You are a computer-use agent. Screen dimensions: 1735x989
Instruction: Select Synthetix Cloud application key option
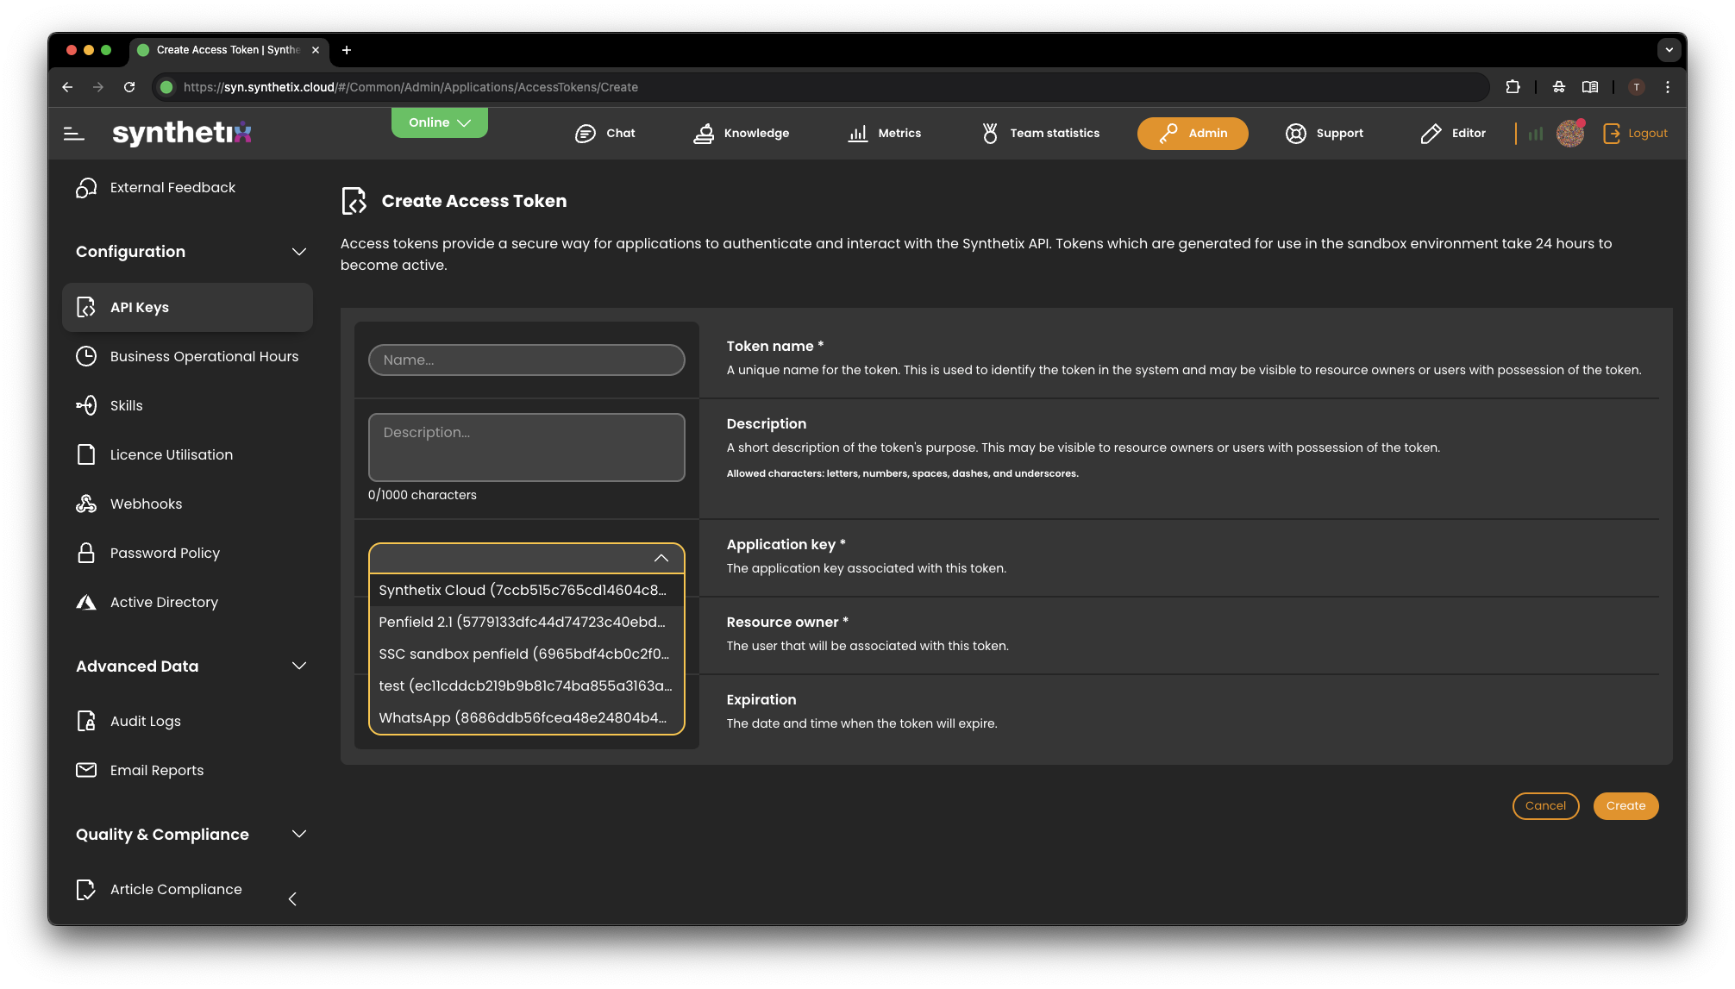pyautogui.click(x=523, y=590)
